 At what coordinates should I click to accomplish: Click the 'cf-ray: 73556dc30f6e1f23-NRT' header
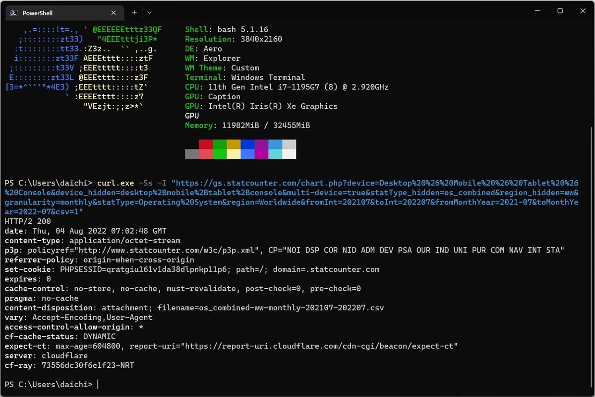click(x=69, y=365)
